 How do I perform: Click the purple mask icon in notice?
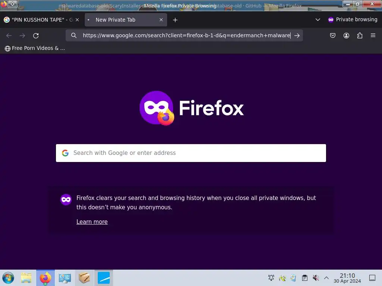click(66, 200)
